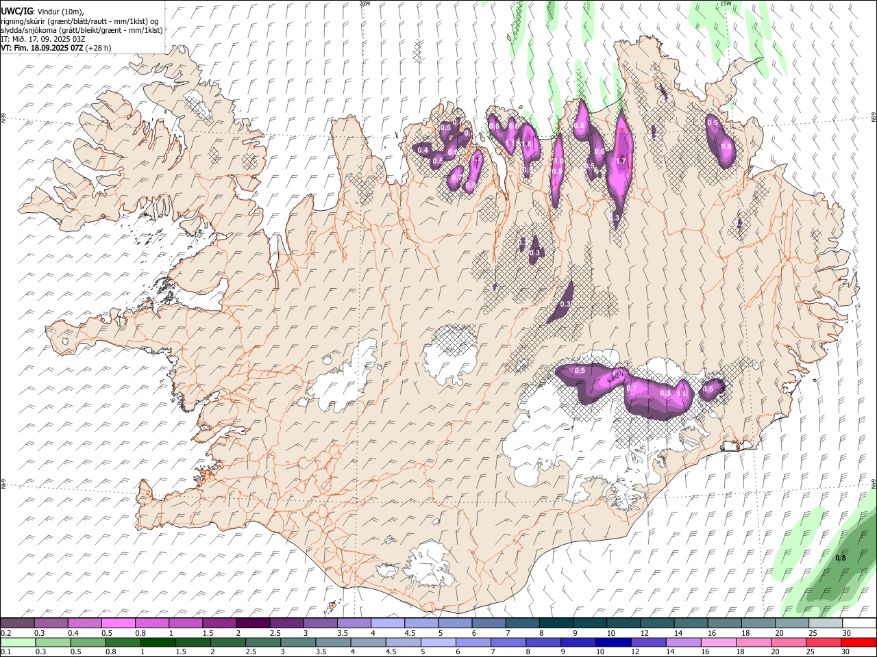Image resolution: width=877 pixels, height=657 pixels.
Task: Click the '14' label in bottom legend row
Action: (x=670, y=652)
